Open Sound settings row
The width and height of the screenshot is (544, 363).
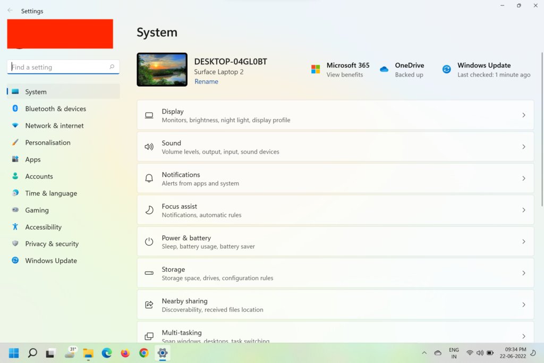pyautogui.click(x=335, y=147)
